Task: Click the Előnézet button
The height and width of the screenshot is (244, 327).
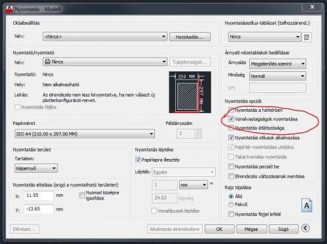Action: [x=24, y=229]
